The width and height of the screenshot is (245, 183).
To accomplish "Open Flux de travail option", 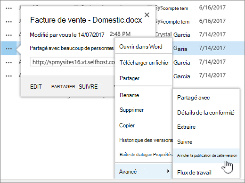I will [206, 173].
